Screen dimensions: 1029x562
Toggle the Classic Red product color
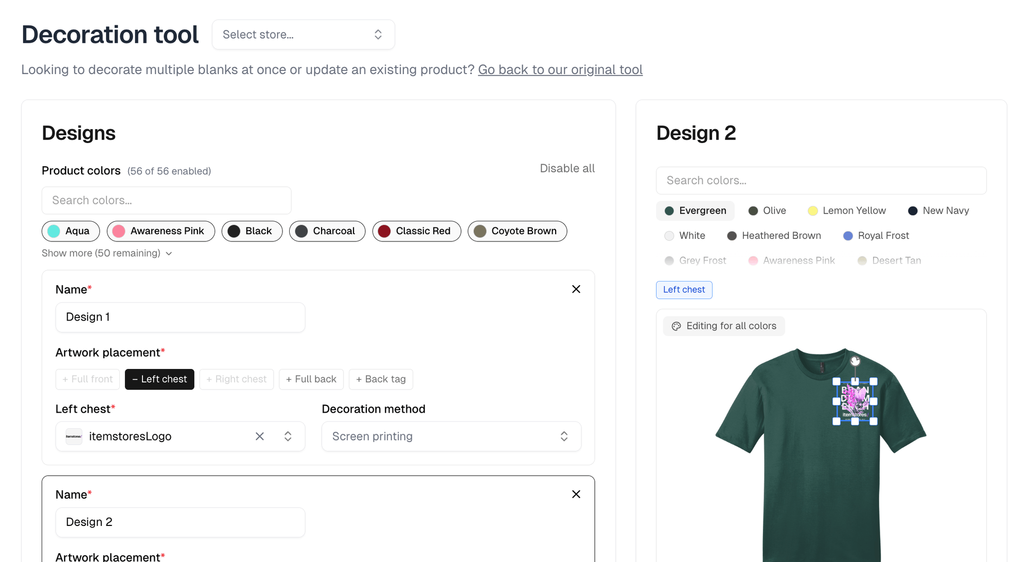click(417, 231)
